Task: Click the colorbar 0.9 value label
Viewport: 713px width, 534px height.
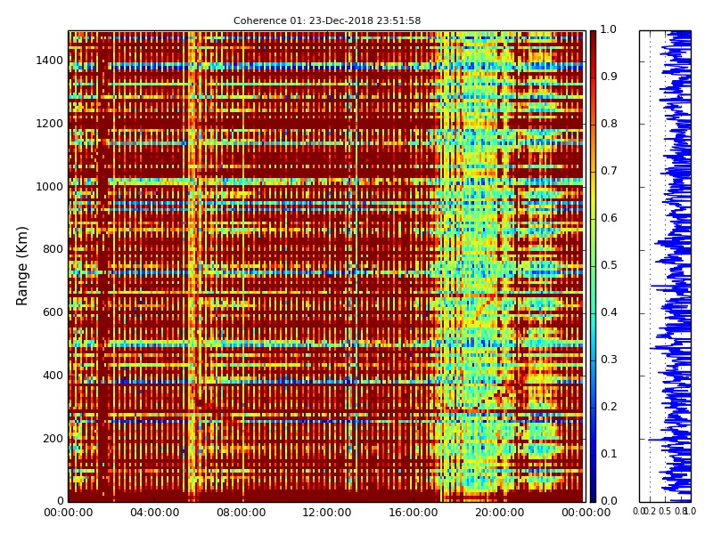Action: click(x=609, y=77)
